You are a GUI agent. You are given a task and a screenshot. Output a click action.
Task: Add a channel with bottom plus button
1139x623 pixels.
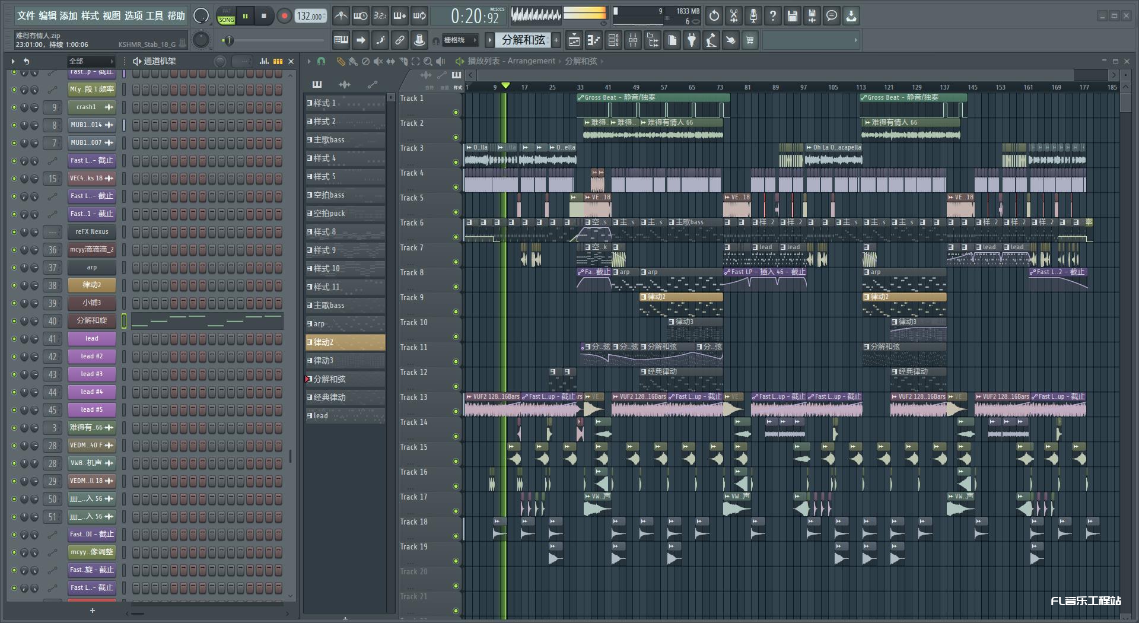[92, 611]
